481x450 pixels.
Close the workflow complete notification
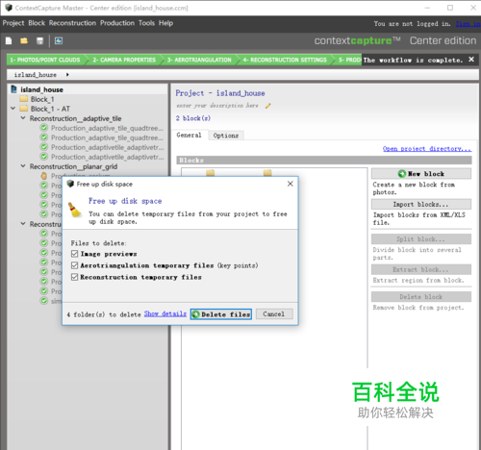(471, 60)
